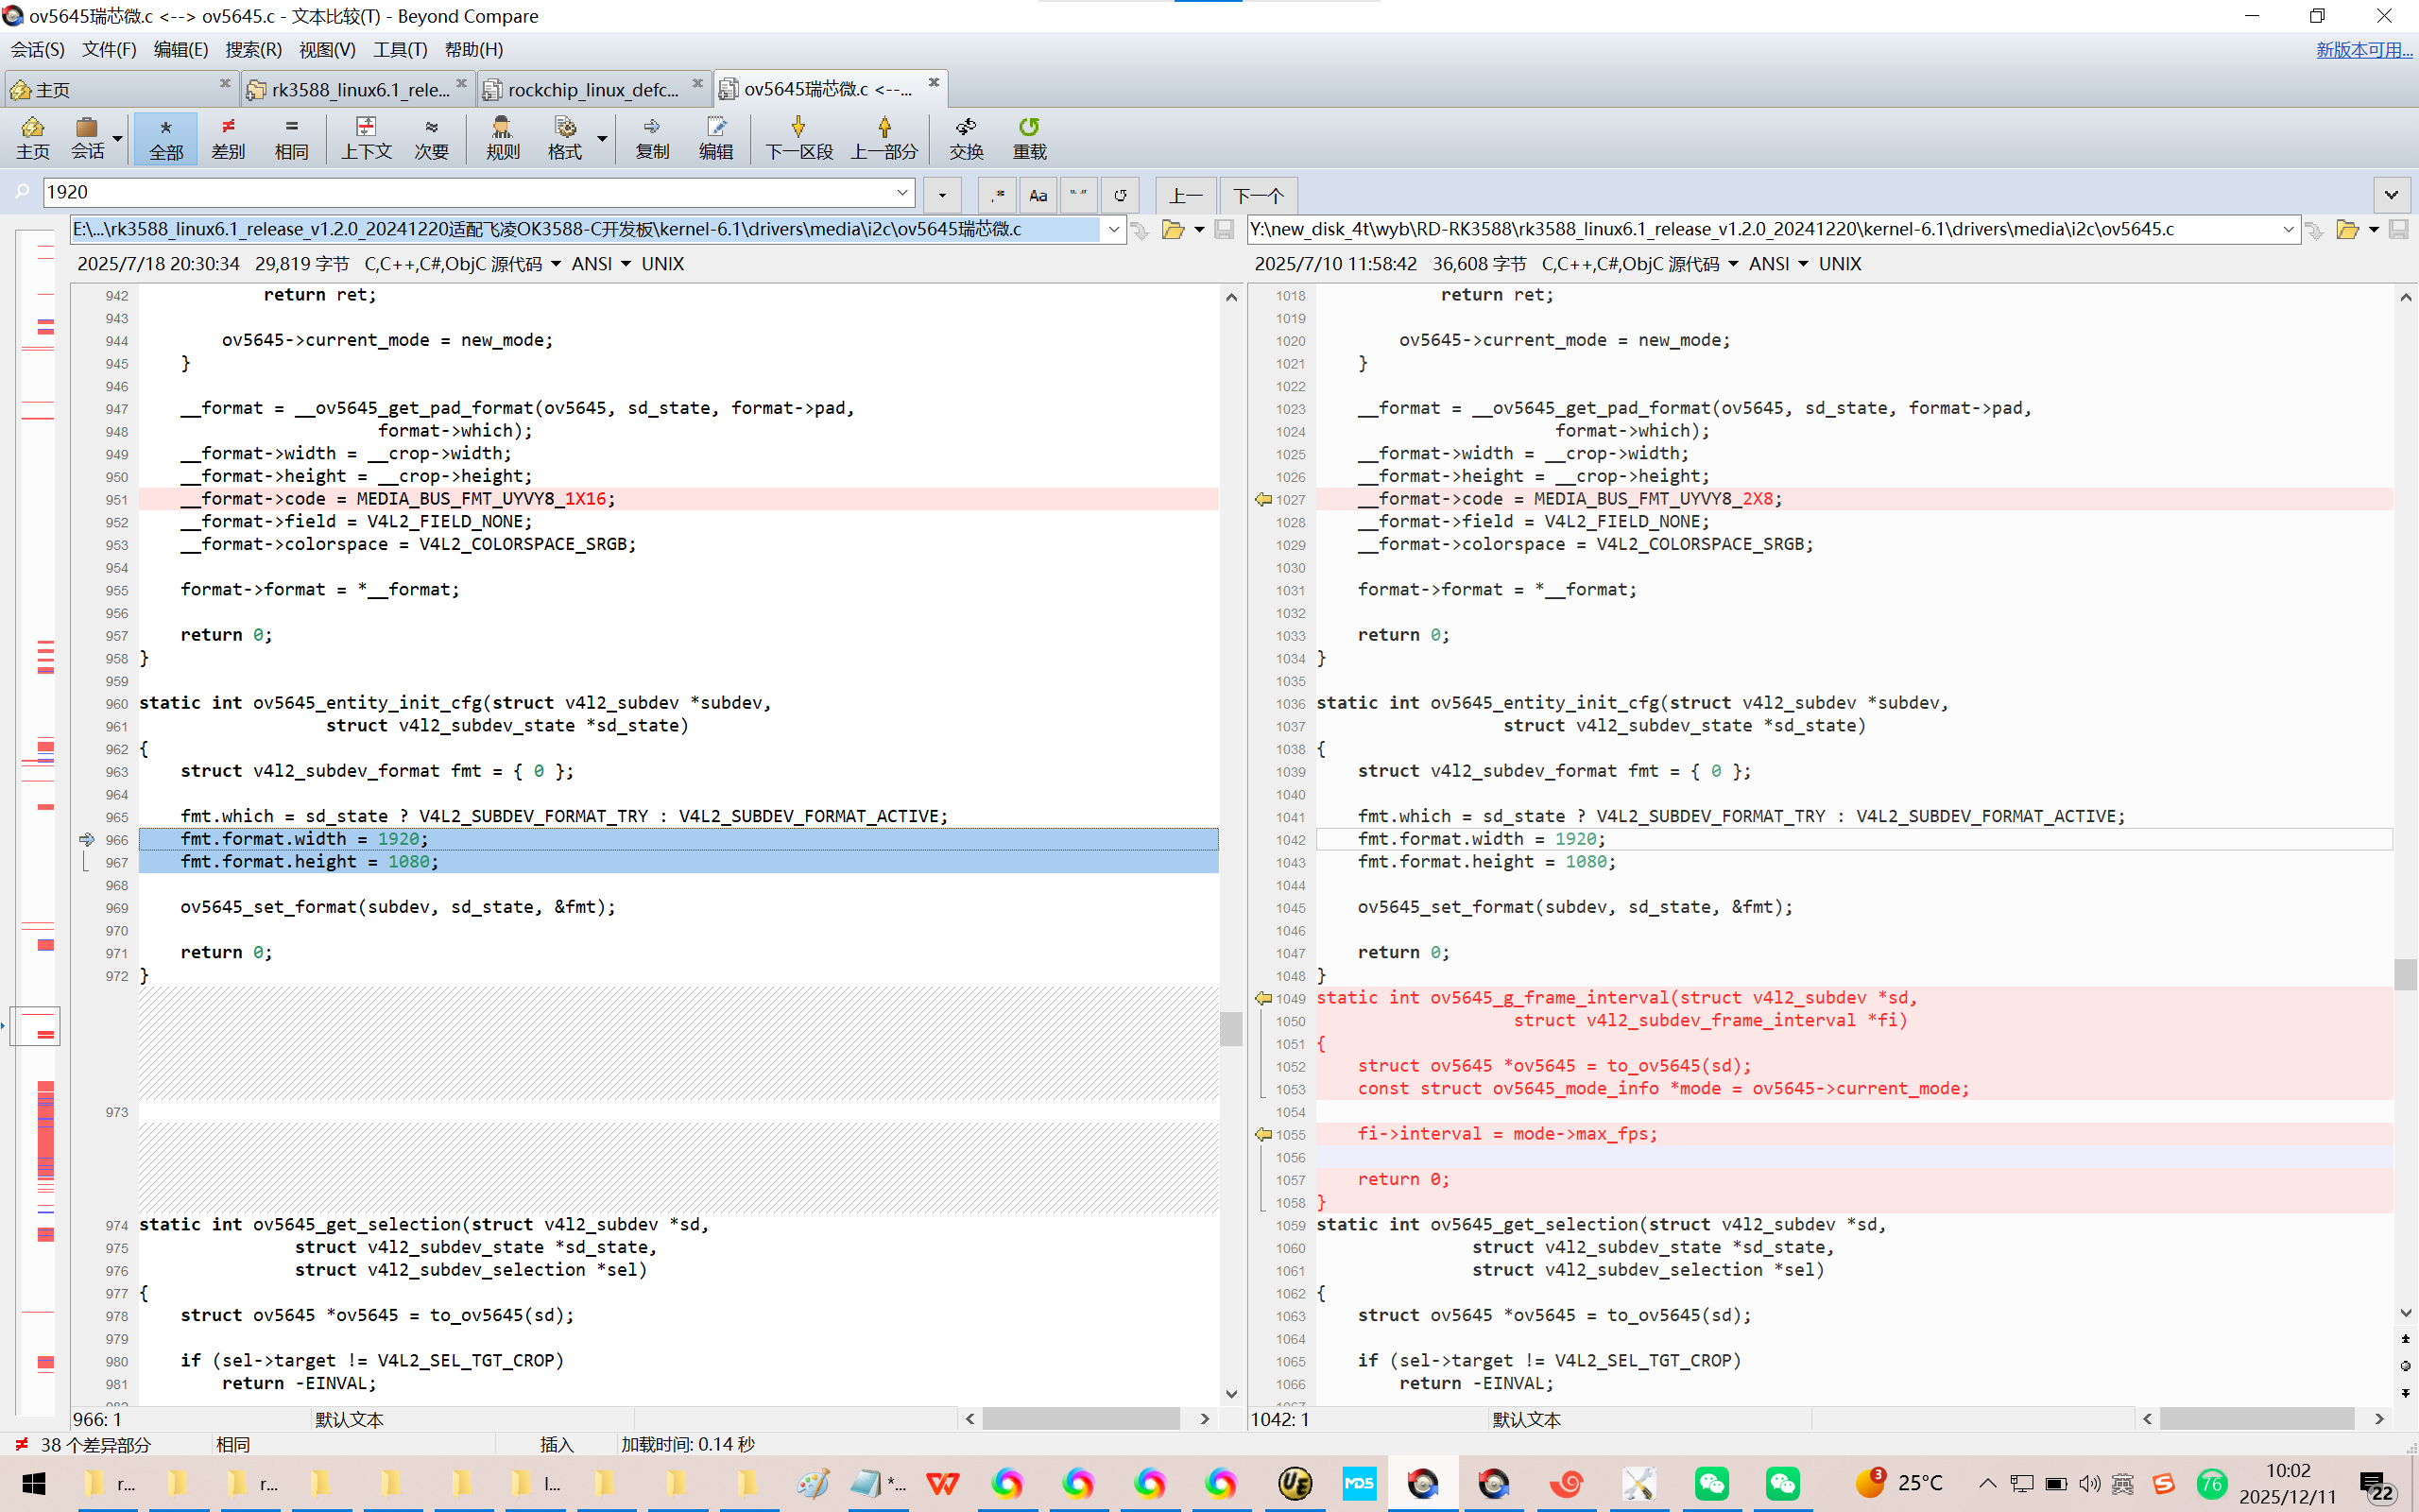Toggle Show Differences (差别) filter
Screen dimensions: 2419x1512
tap(228, 137)
